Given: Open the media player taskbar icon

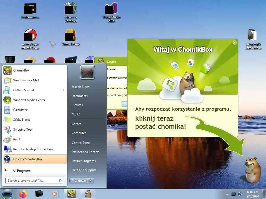Looking at the screenshot, I should (55, 194).
